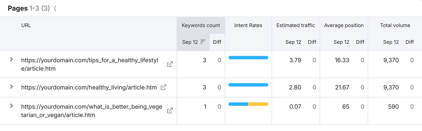This screenshot has height=131, width=422.
Task: Sort by Total volume Diff column
Action: (x=409, y=42)
